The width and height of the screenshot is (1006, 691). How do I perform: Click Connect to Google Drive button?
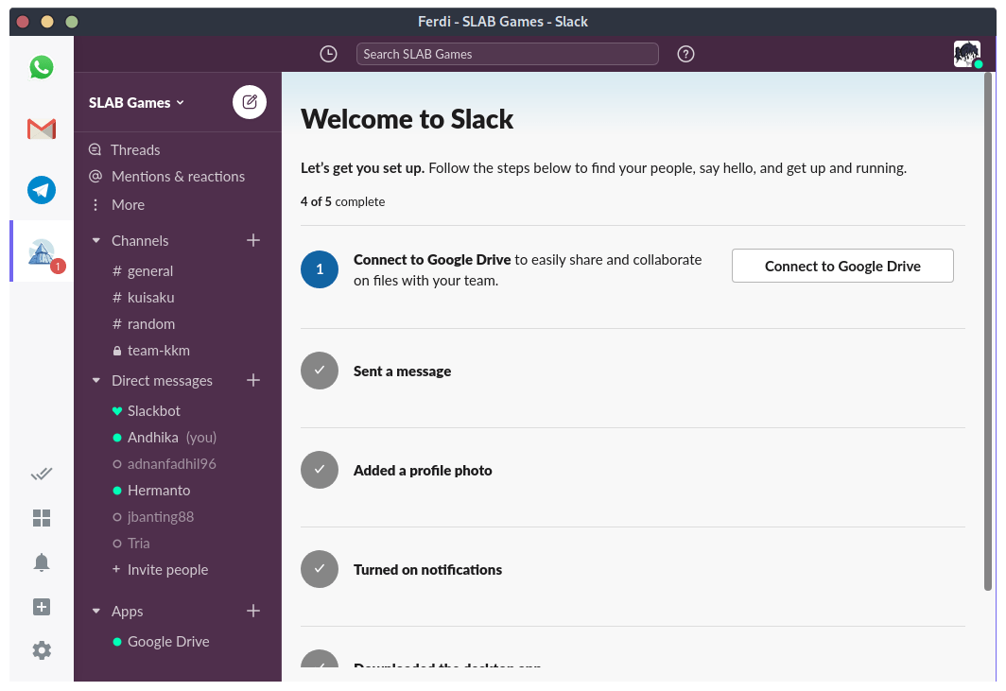(842, 266)
